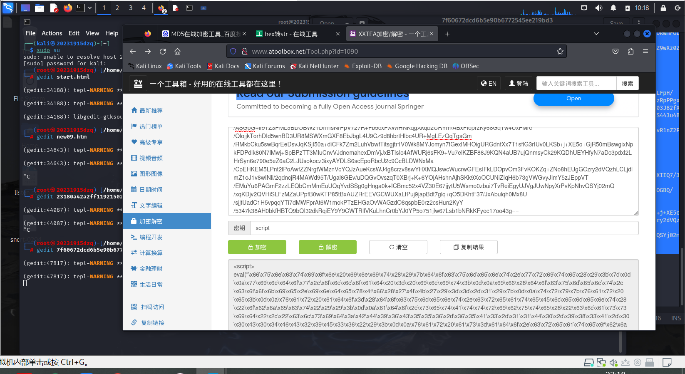Open the Kali Forums bookmark

pyautogui.click(x=265, y=66)
